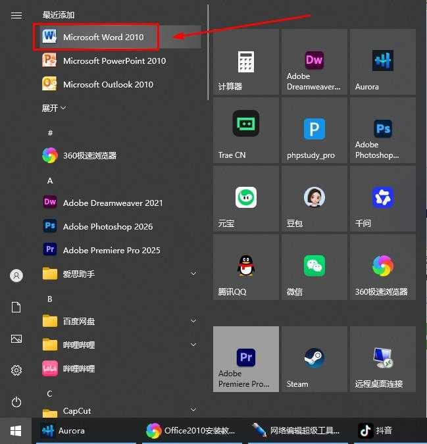Screen dimensions: 427x444
Task: Open the Adobe Premiere Pro tile
Action: coord(246,359)
